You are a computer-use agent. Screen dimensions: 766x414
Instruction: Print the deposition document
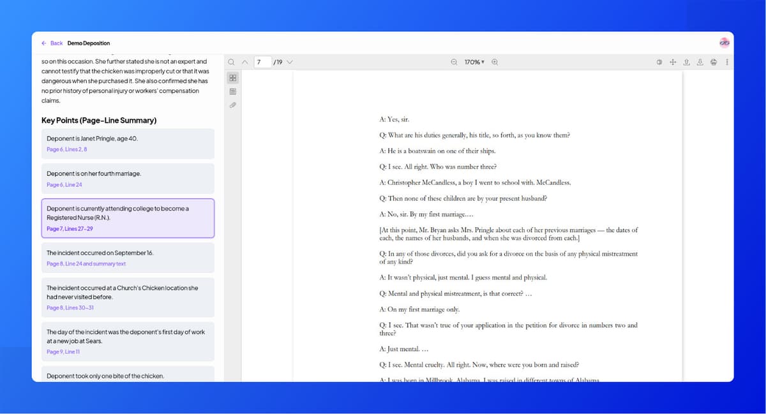[714, 62]
